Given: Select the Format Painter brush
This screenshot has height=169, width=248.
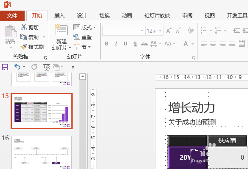Looking at the screenshot, I should [x=24, y=47].
